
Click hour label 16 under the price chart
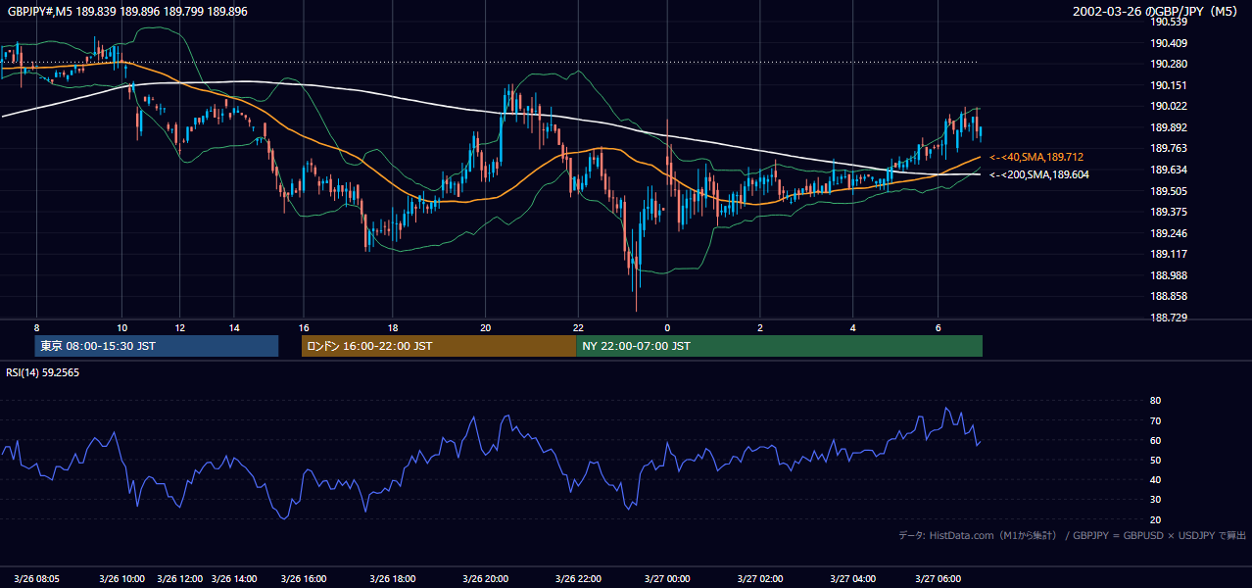(304, 328)
